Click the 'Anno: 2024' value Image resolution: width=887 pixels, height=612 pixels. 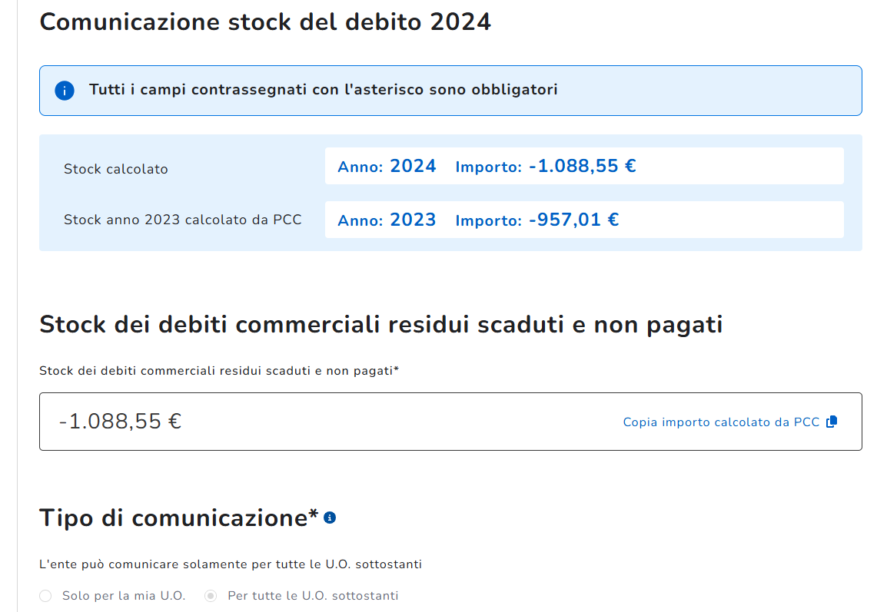click(387, 166)
